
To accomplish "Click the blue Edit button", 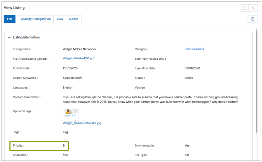I will point(9,19).
